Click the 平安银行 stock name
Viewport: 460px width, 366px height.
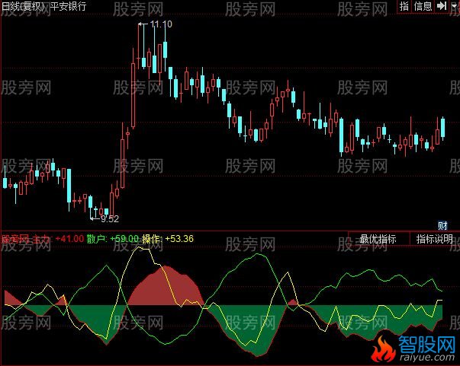pyautogui.click(x=68, y=6)
